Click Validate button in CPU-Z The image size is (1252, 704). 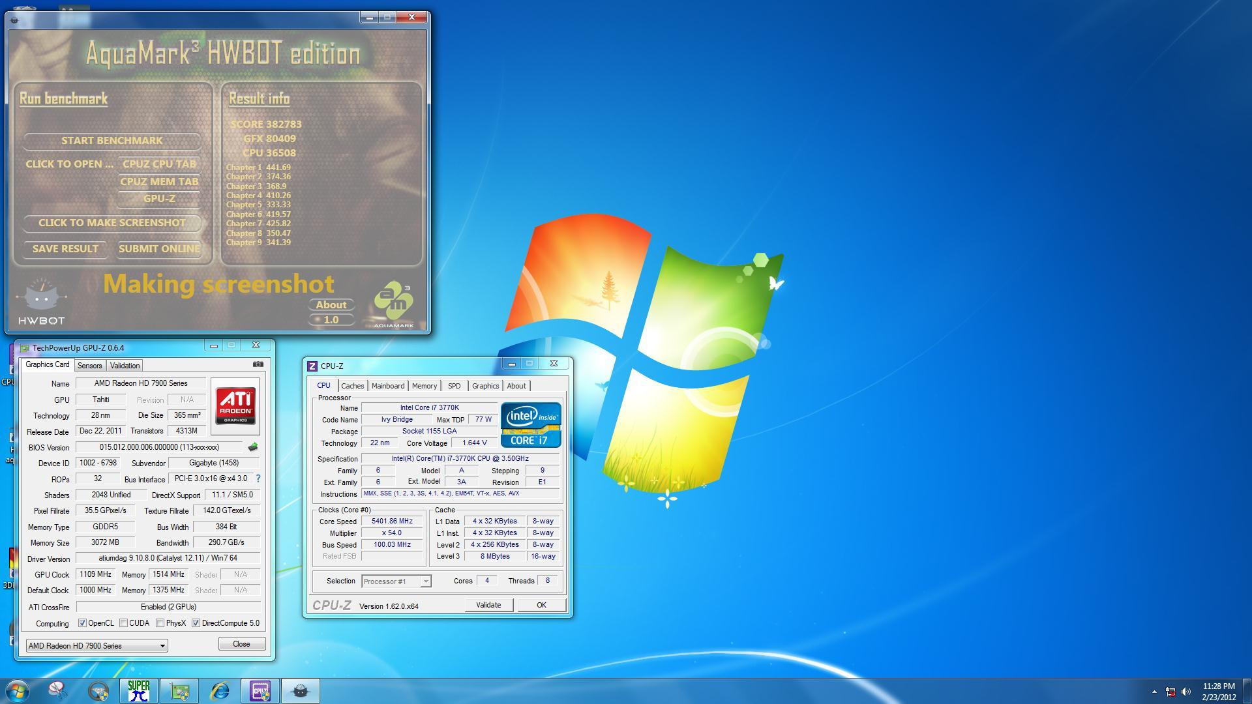(x=488, y=605)
